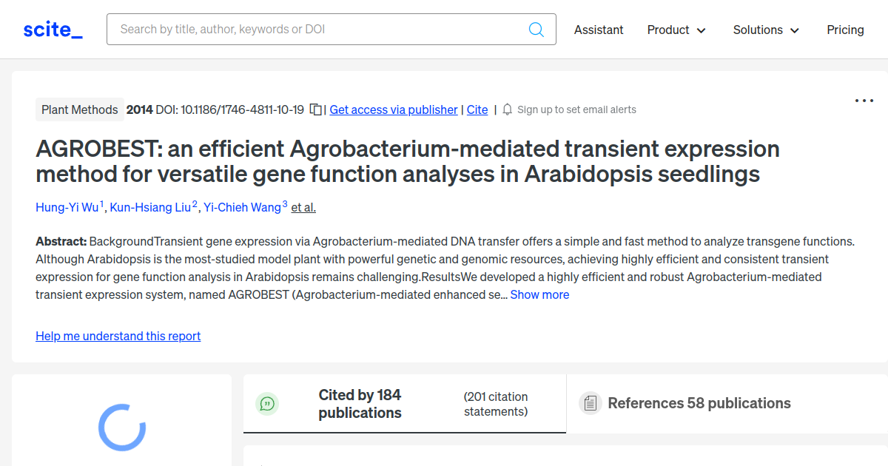This screenshot has width=888, height=466.
Task: Open the three-dot more options menu
Action: click(x=864, y=101)
